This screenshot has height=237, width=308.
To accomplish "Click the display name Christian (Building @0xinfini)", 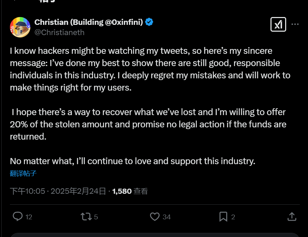I will tap(89, 22).
